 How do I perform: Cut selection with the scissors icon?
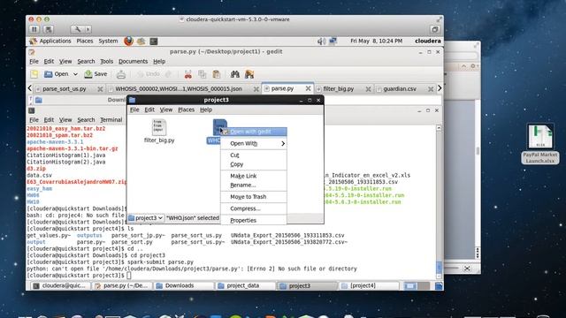point(188,74)
